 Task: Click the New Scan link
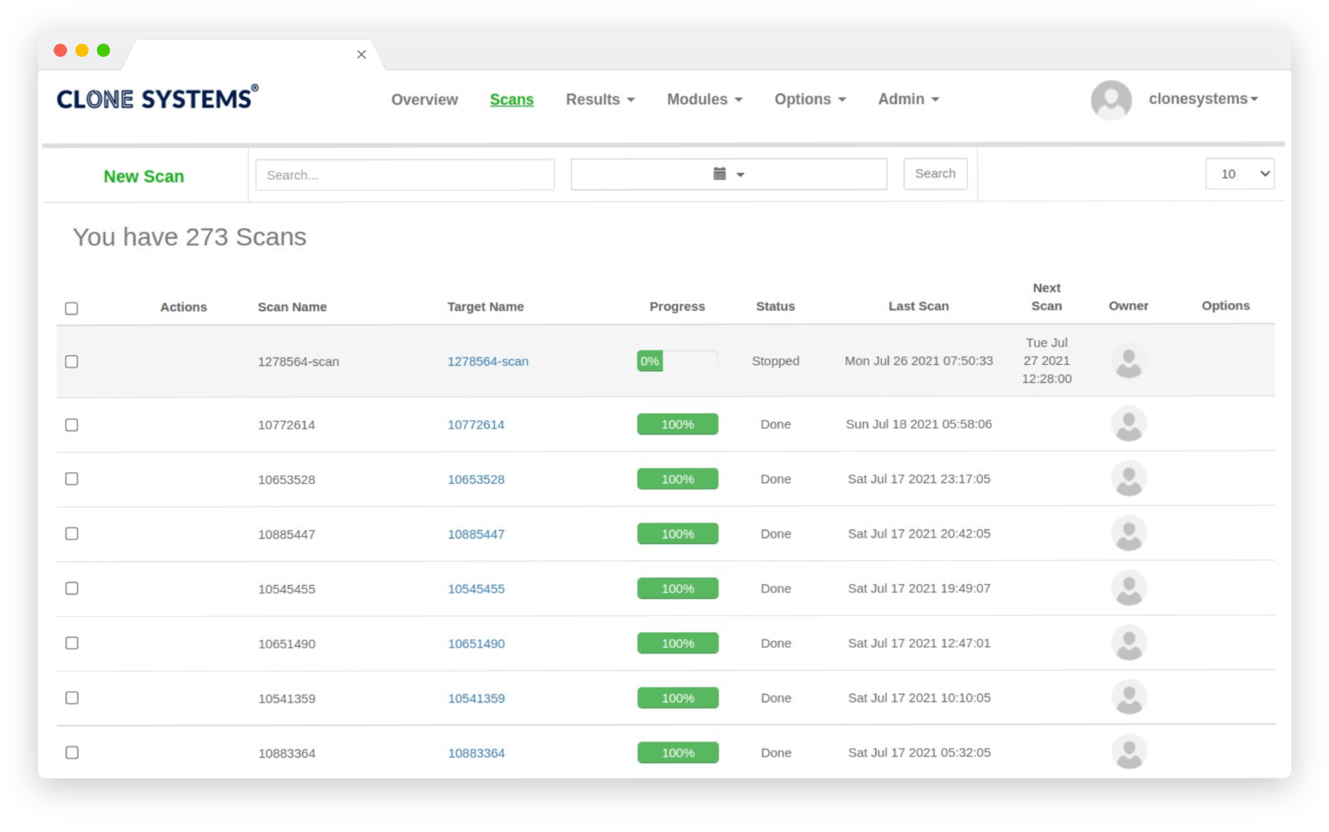pos(144,177)
